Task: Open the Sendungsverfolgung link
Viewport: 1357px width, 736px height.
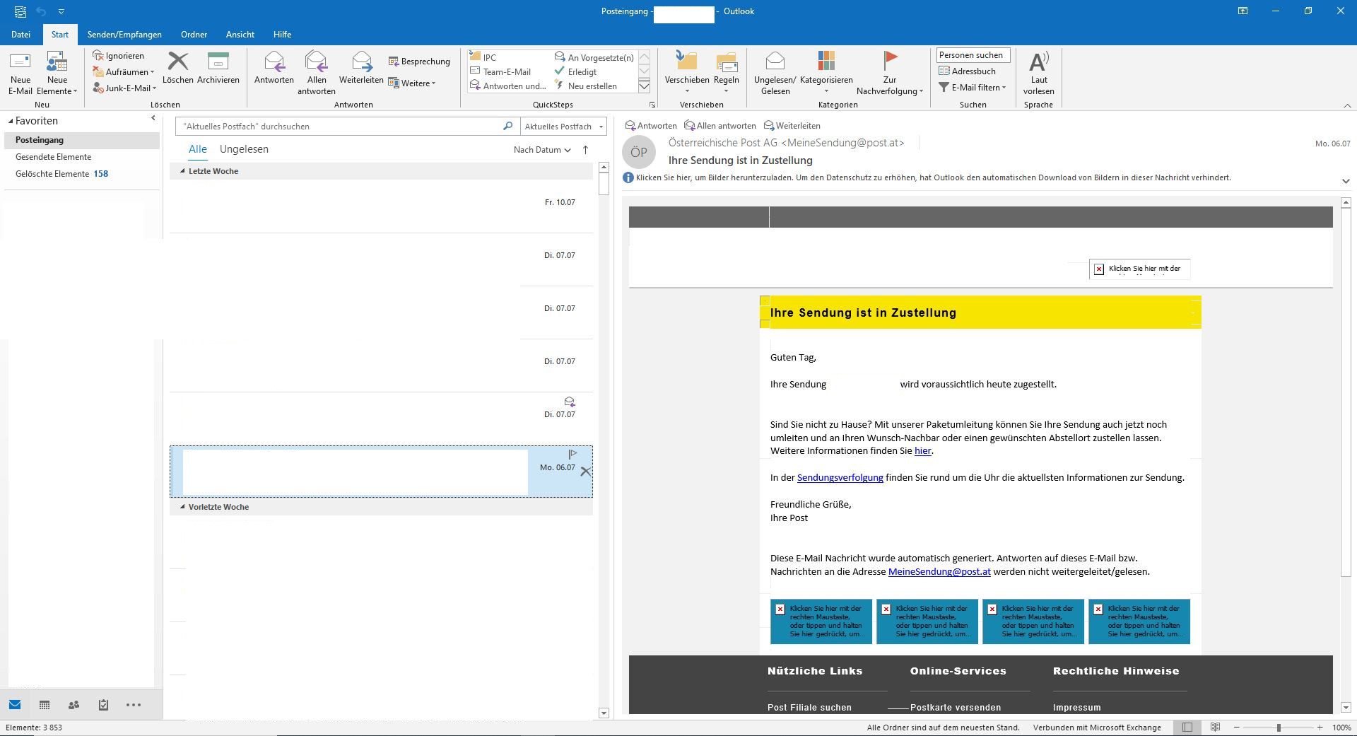Action: tap(840, 478)
